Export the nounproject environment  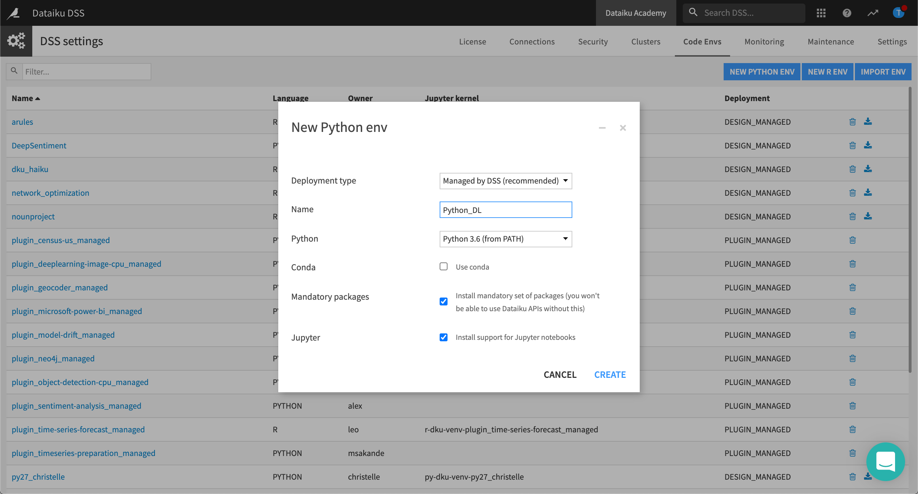pos(868,216)
